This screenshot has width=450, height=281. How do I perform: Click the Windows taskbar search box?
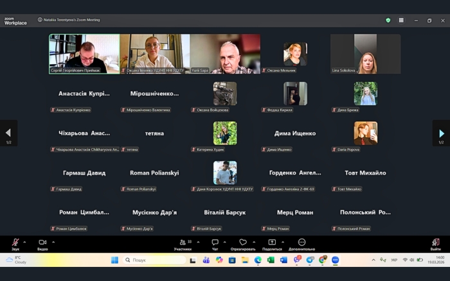[x=154, y=260]
